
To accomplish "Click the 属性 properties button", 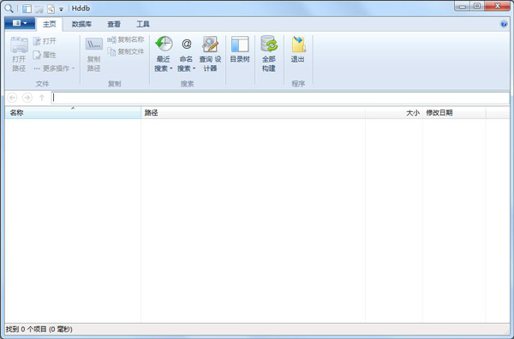I will (45, 55).
